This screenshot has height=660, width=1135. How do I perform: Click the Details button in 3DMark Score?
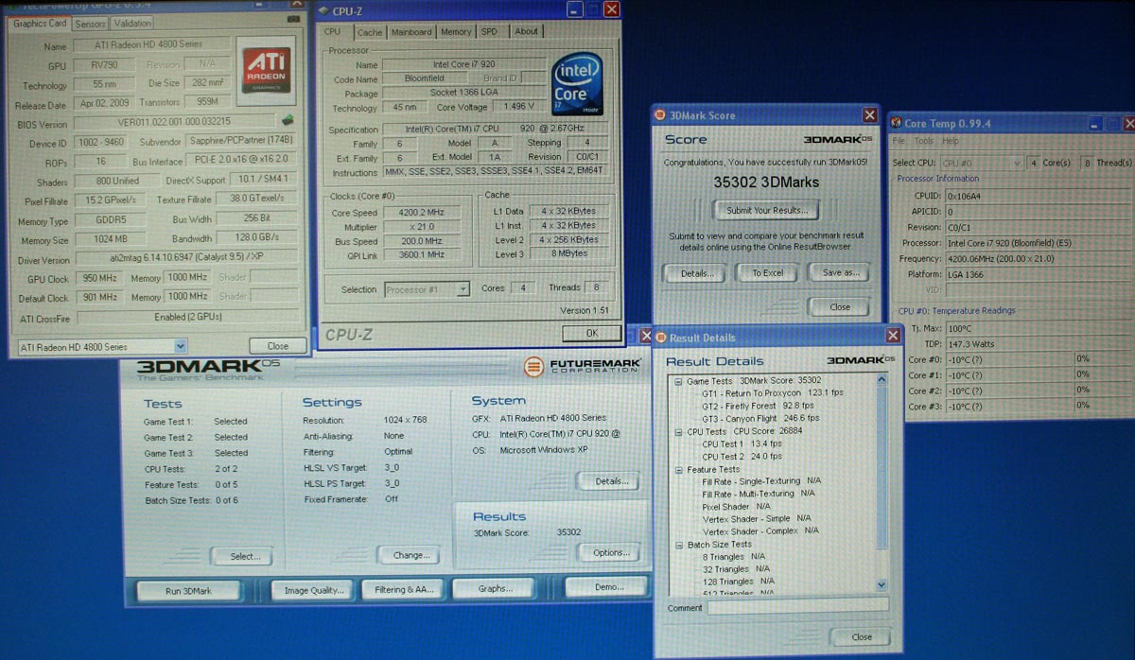pos(696,273)
